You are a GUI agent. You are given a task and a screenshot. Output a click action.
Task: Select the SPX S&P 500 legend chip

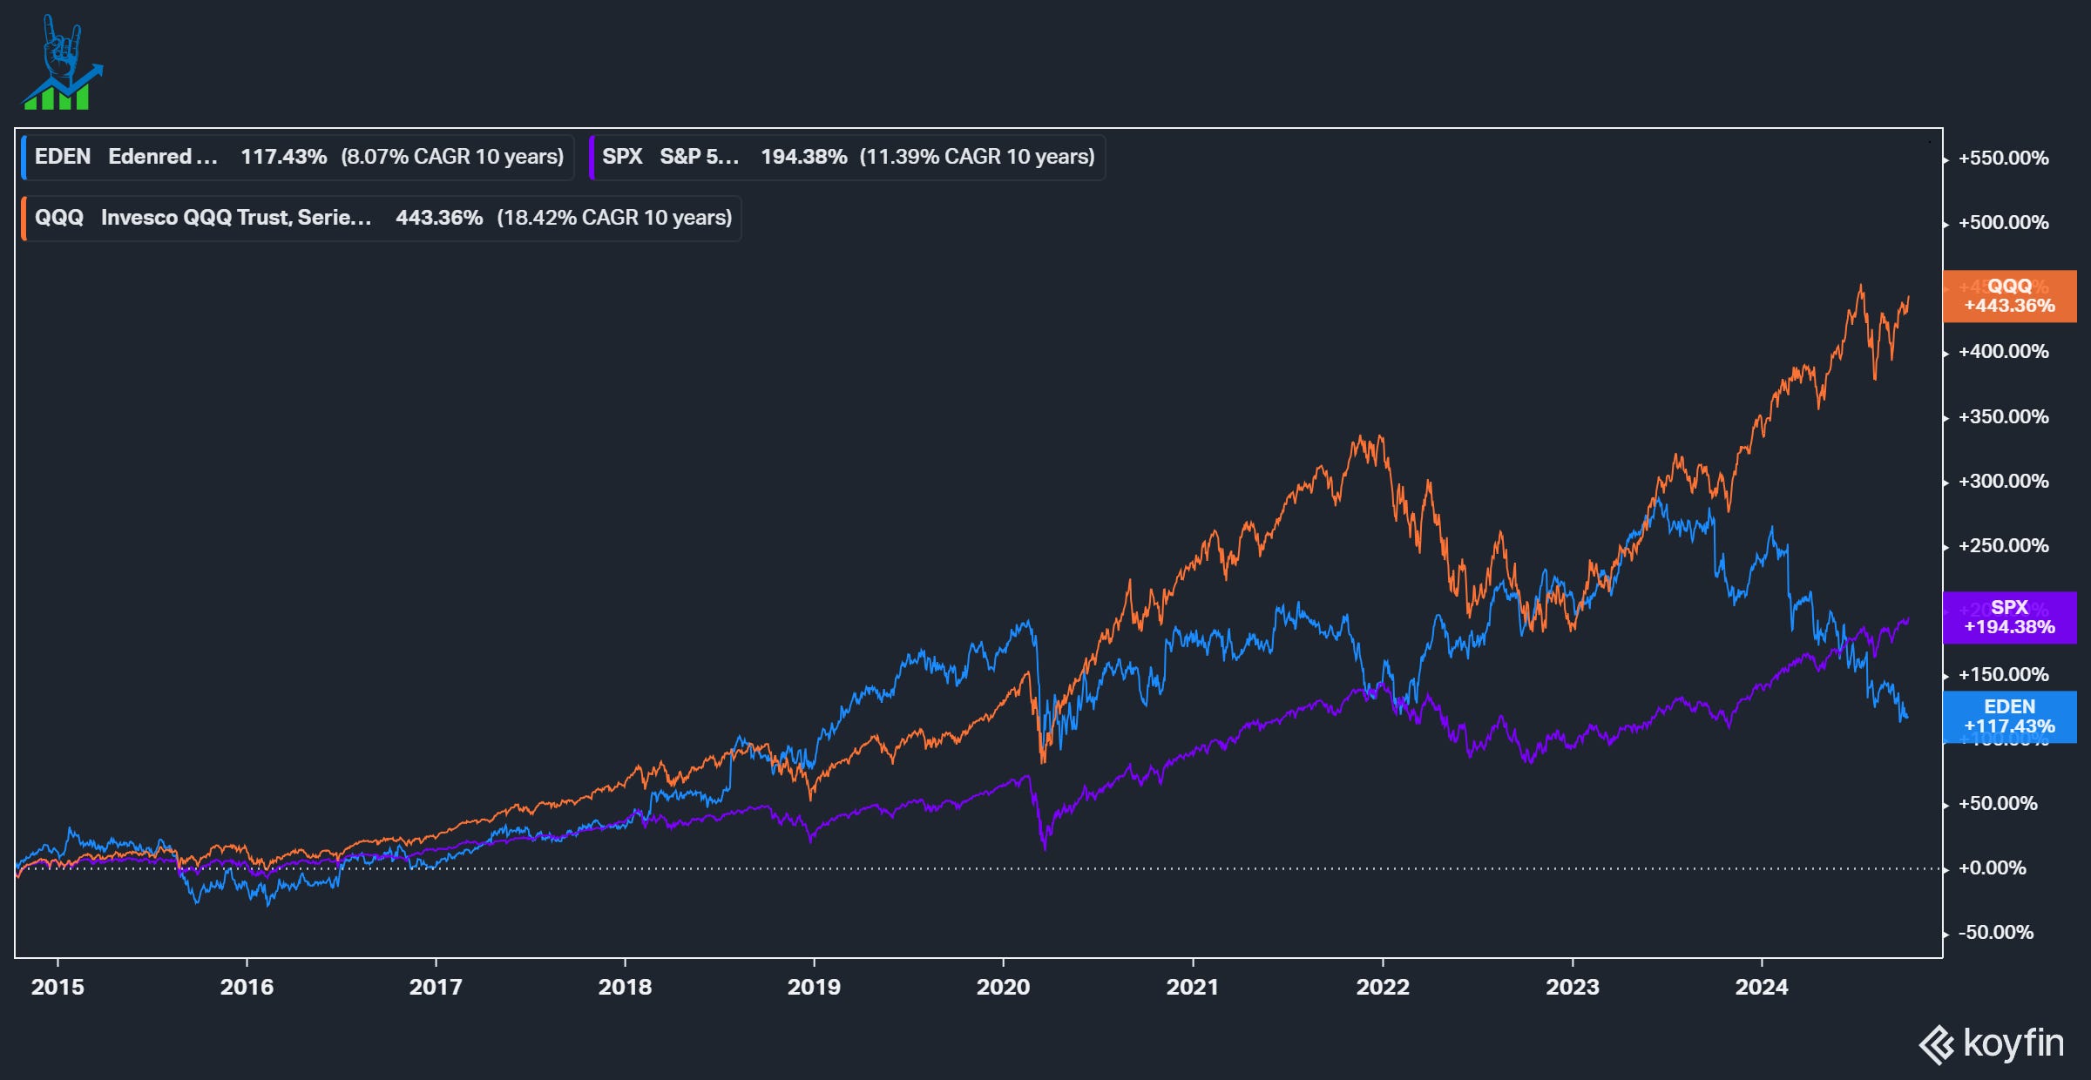[847, 157]
